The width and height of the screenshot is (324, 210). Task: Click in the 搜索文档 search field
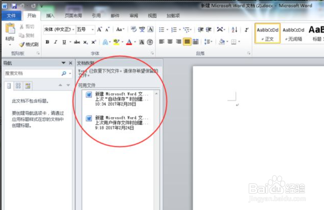(x=33, y=73)
